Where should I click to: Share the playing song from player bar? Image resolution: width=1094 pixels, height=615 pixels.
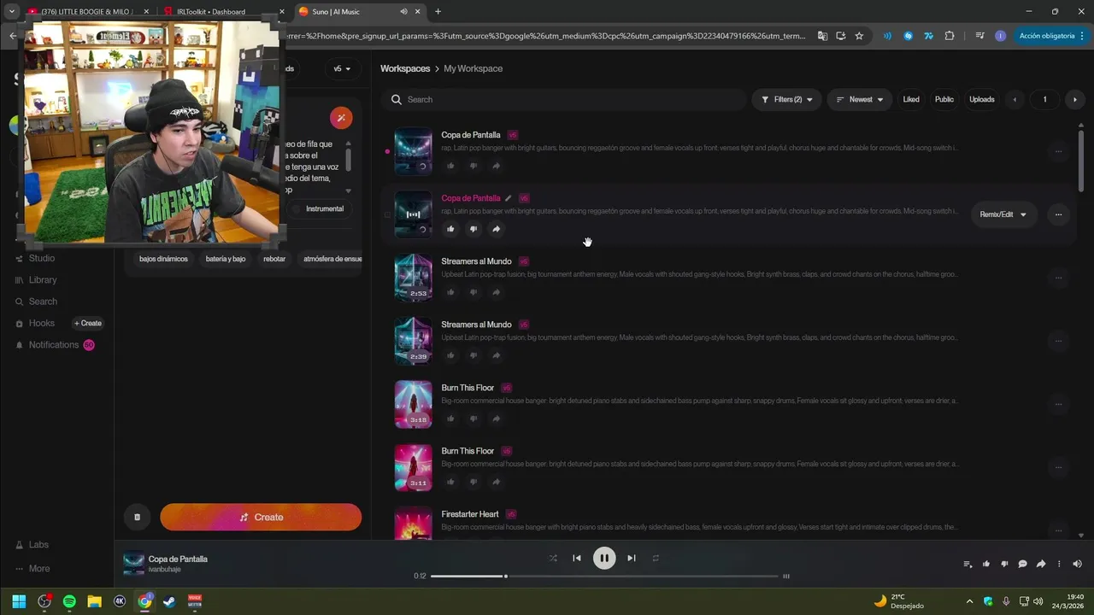coord(1041,564)
